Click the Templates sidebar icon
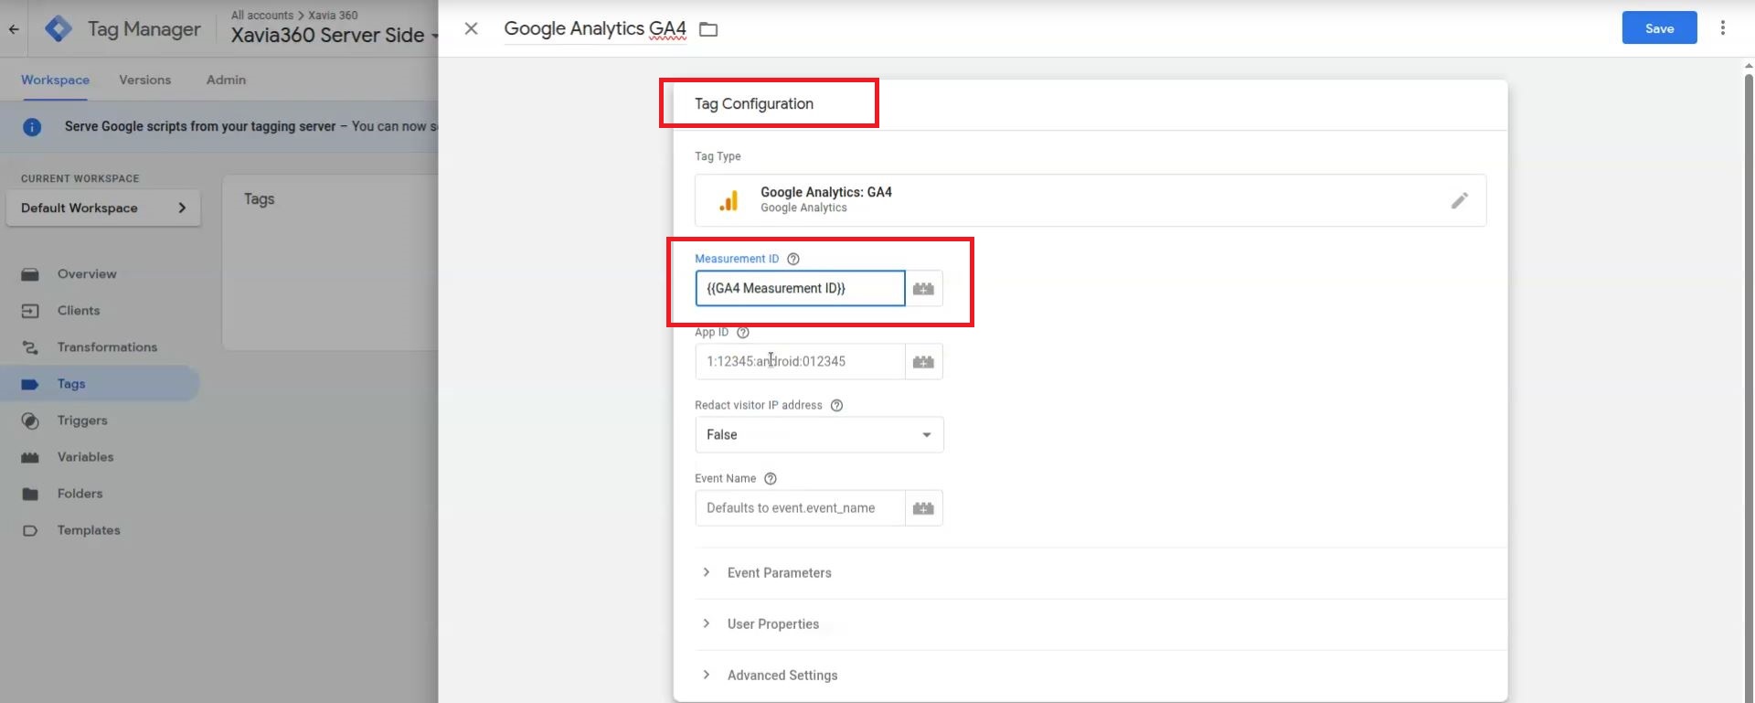 (30, 530)
